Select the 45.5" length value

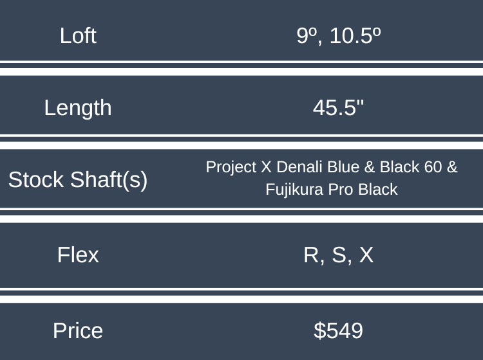(x=339, y=107)
